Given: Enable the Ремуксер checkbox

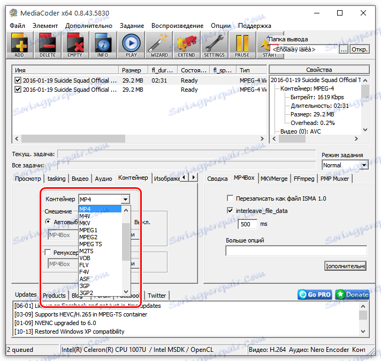Looking at the screenshot, I should pos(48,252).
